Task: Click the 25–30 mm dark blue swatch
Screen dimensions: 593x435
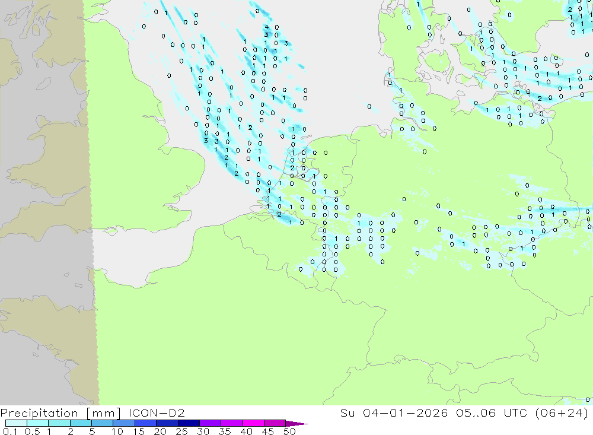Action: coord(189,423)
